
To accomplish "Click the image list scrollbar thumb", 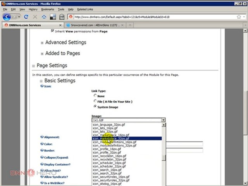I will [164, 158].
